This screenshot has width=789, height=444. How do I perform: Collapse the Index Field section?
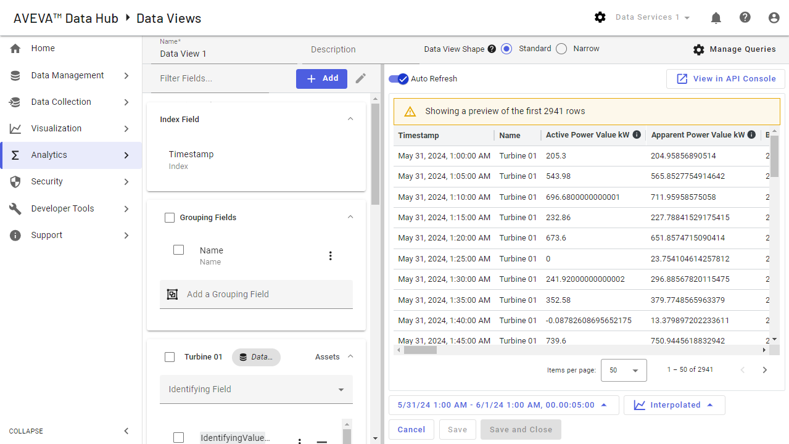(x=350, y=119)
